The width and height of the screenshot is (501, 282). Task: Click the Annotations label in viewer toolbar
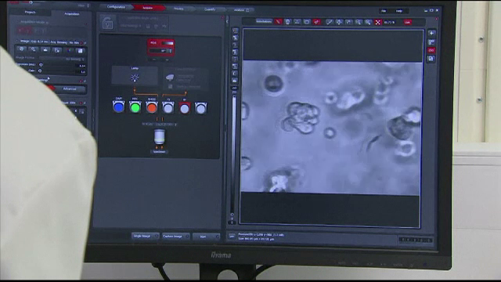pyautogui.click(x=264, y=21)
